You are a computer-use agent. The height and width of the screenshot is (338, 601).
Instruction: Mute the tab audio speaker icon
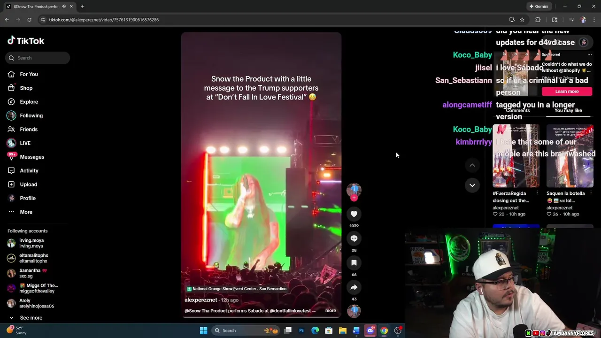[x=64, y=7]
